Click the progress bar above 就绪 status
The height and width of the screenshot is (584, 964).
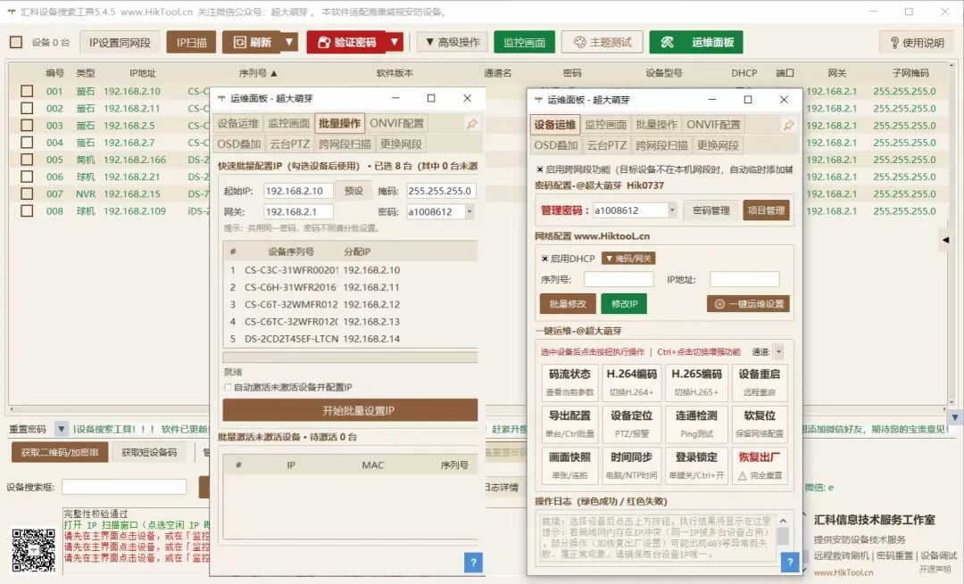pos(350,358)
